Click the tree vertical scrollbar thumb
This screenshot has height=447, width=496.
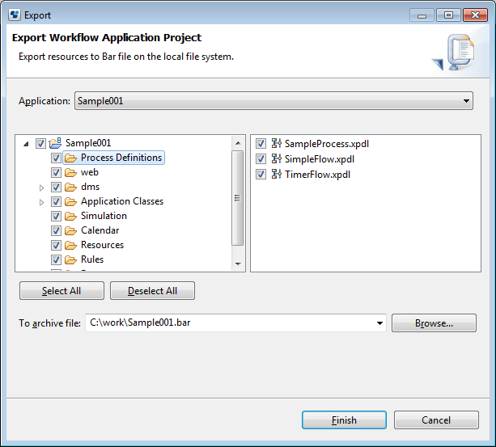click(238, 198)
